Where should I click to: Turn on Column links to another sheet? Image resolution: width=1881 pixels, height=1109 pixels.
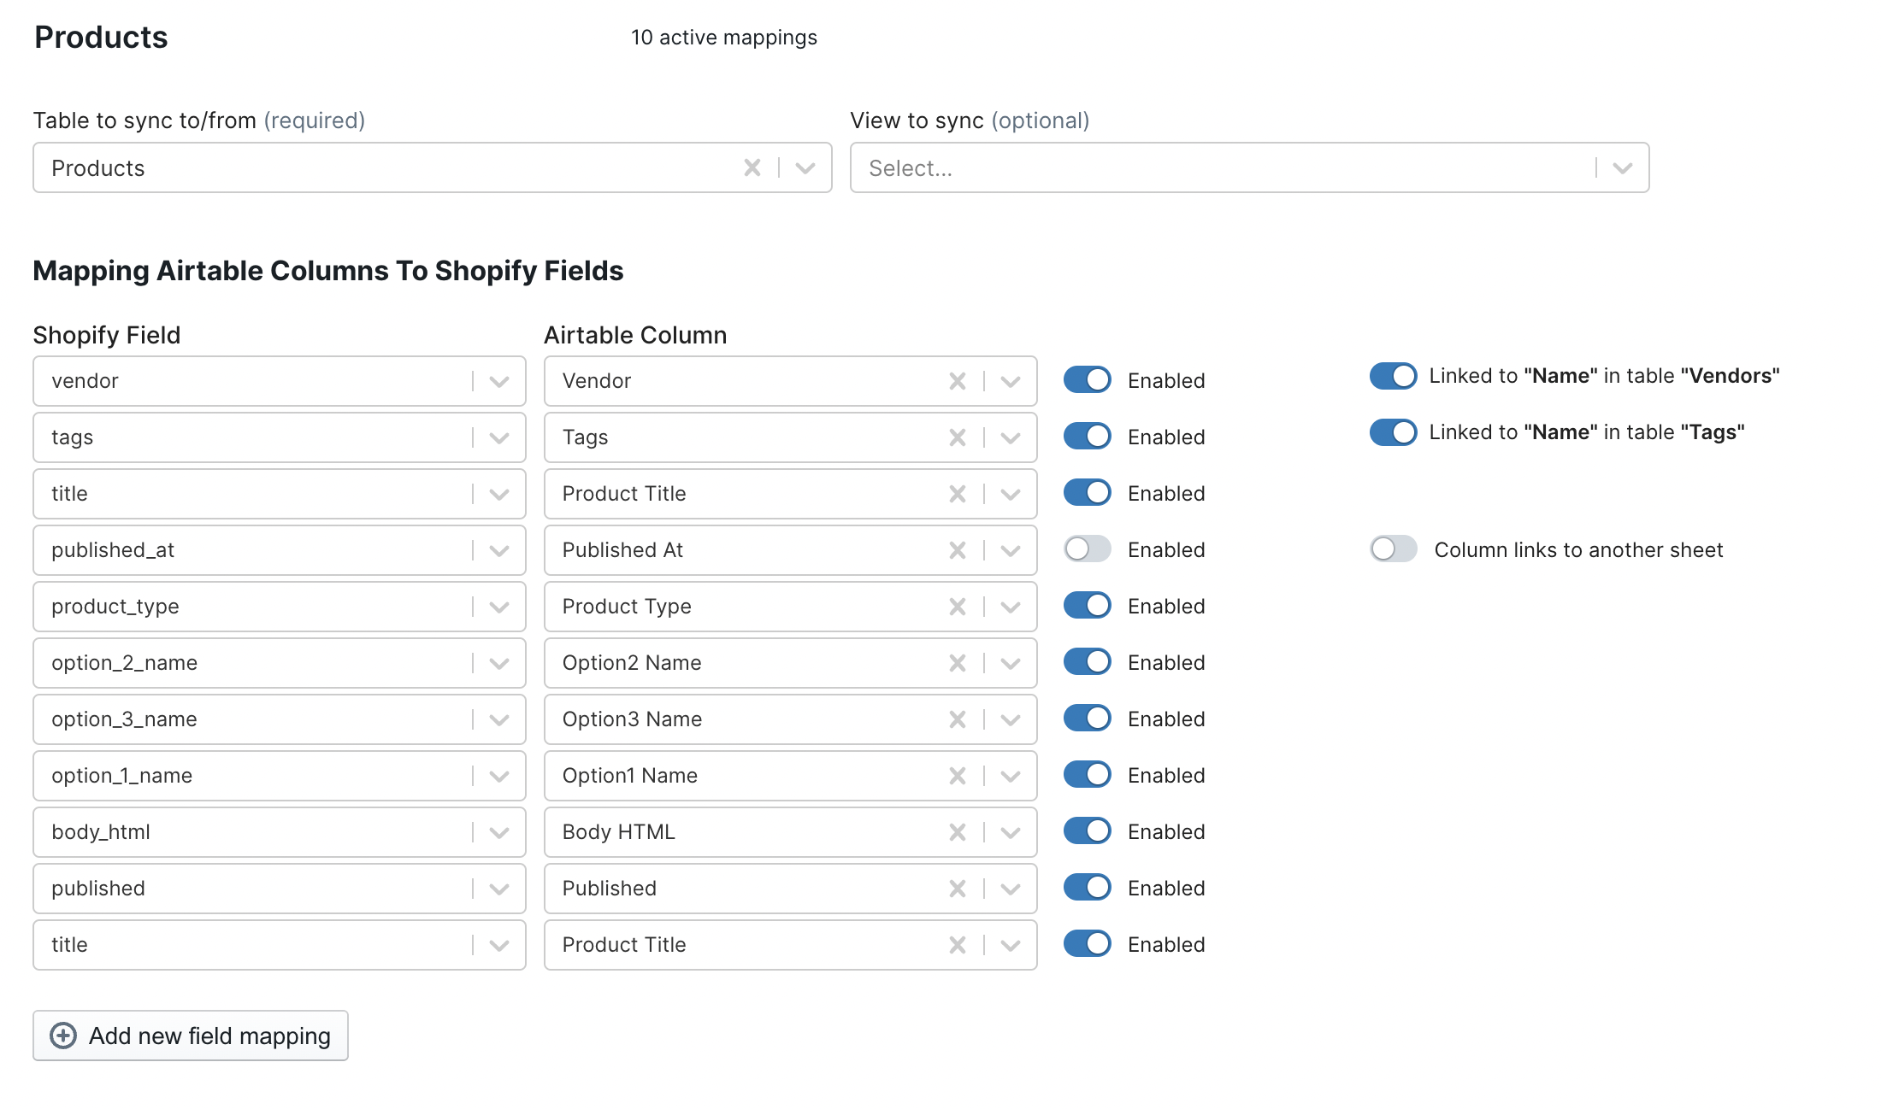(1393, 549)
